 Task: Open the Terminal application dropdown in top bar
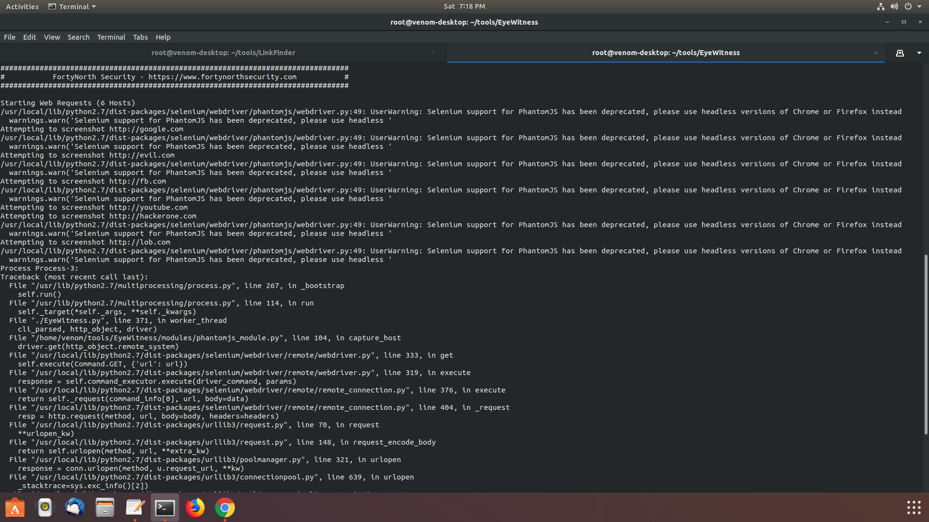tap(72, 6)
